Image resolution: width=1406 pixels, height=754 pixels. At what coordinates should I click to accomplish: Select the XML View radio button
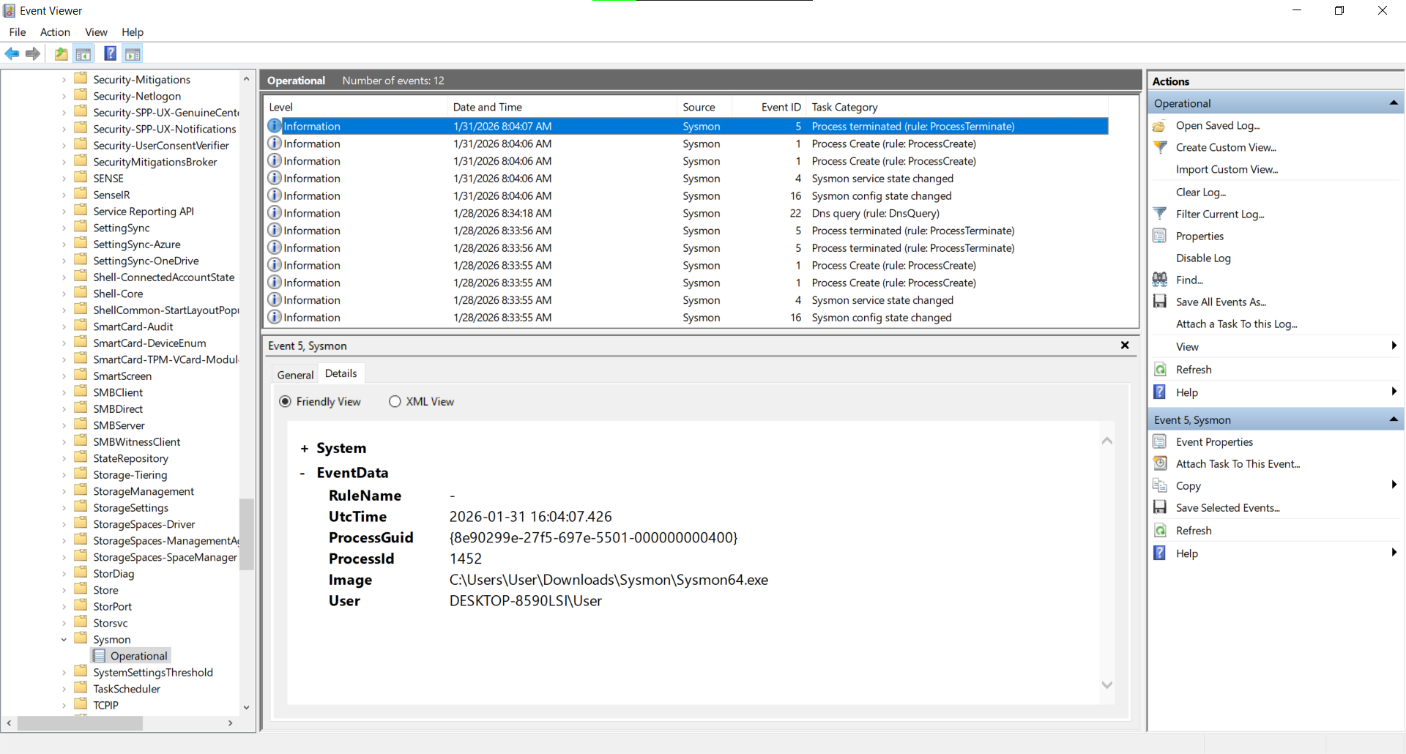pos(395,401)
